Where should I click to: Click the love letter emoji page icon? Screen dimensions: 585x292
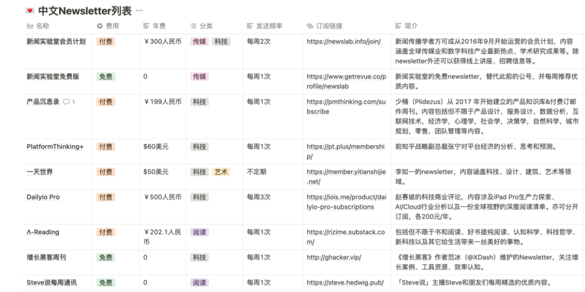pos(30,11)
